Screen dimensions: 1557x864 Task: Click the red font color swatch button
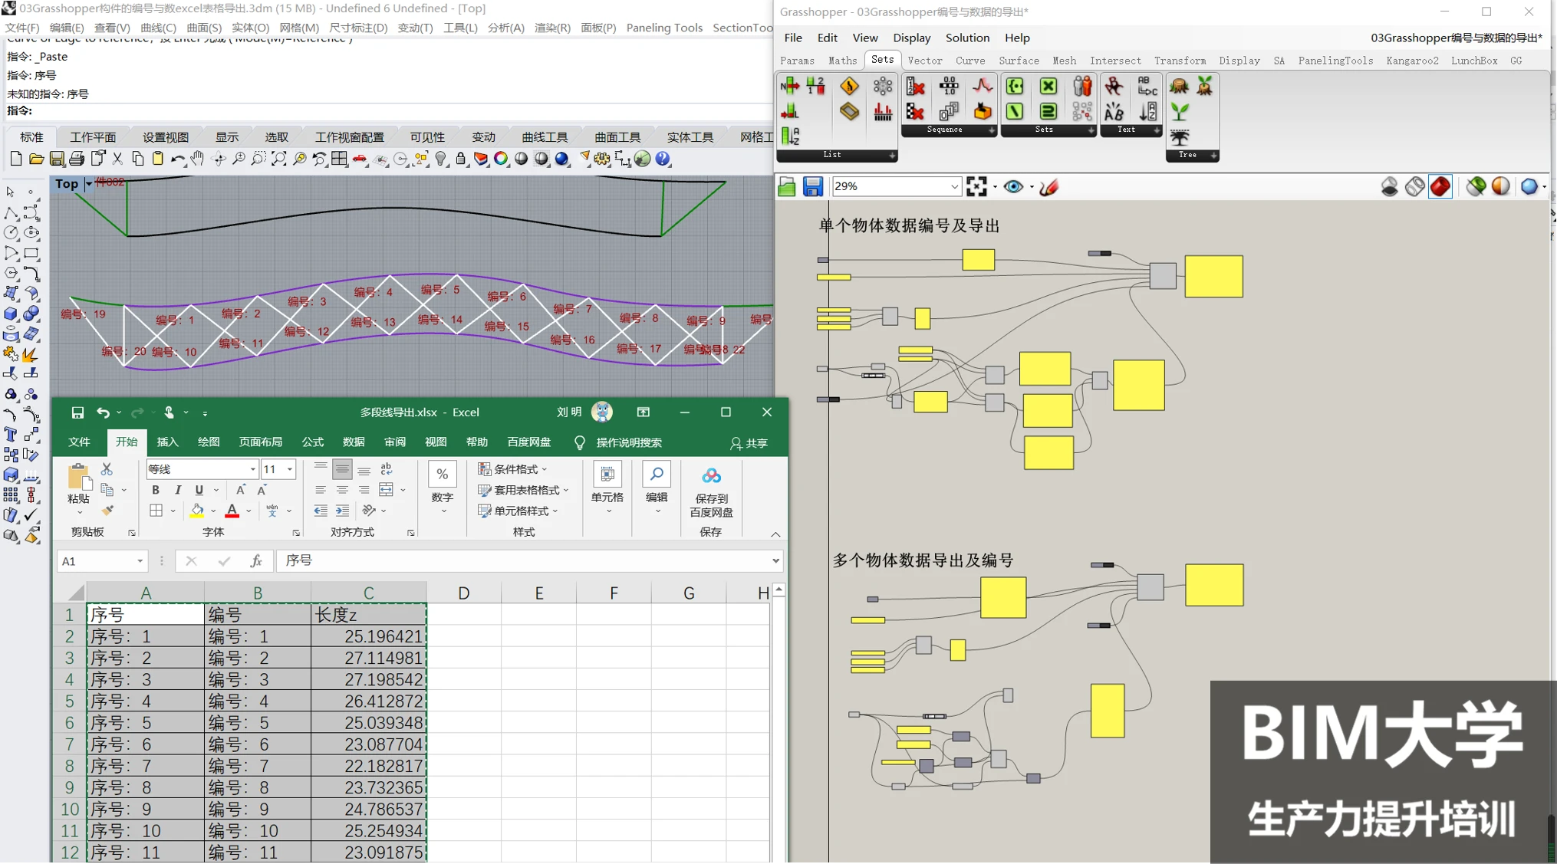click(x=232, y=511)
